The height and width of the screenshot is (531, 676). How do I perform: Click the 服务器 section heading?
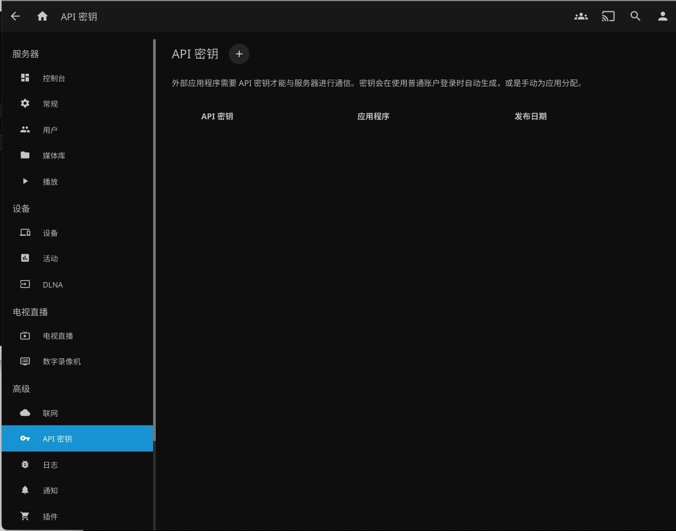[x=26, y=54]
